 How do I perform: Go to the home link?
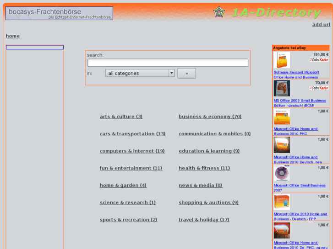tap(13, 36)
